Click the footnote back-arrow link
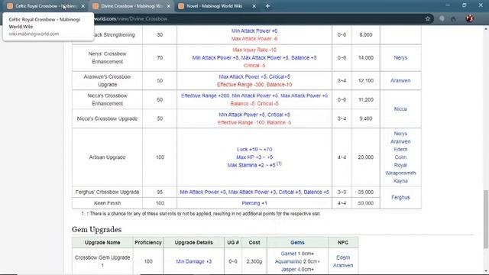 click(x=87, y=214)
